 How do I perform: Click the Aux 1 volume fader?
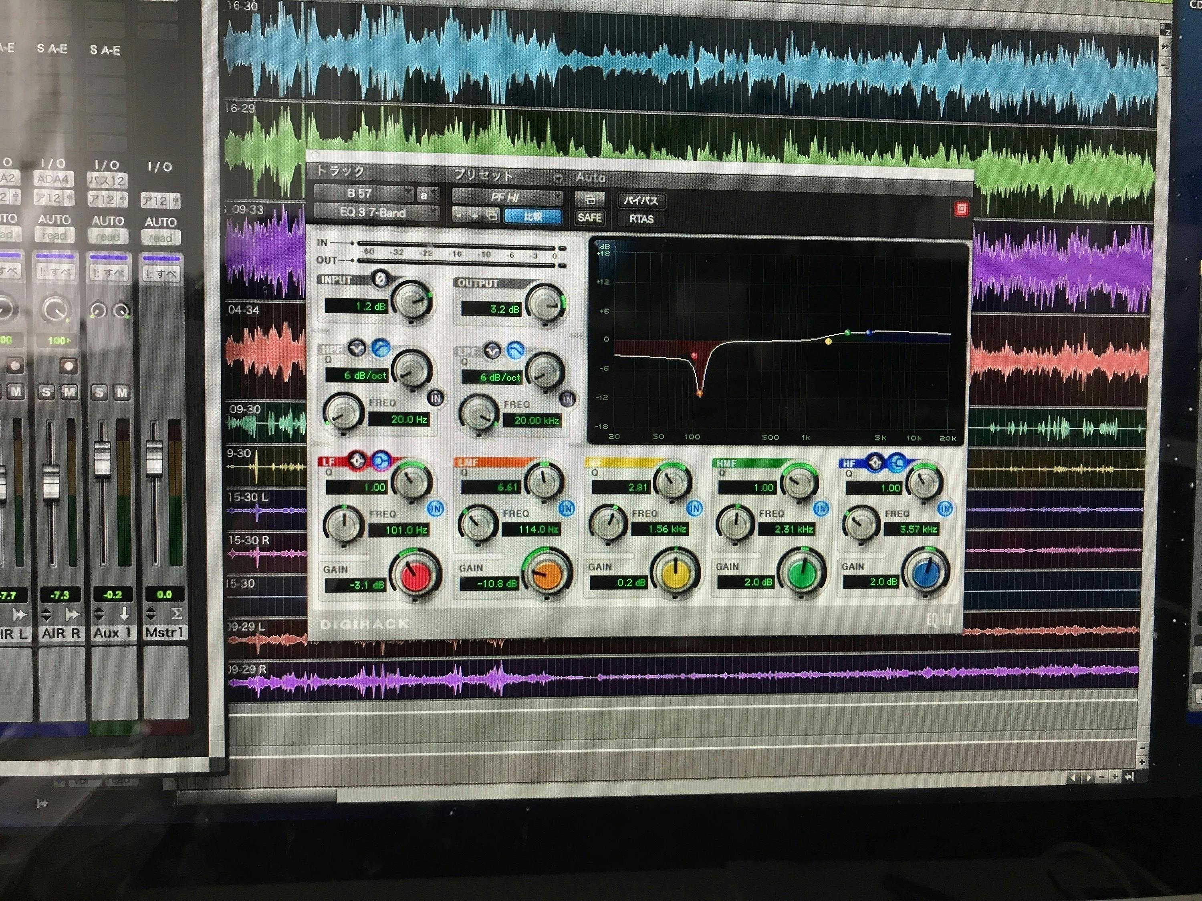pyautogui.click(x=102, y=459)
